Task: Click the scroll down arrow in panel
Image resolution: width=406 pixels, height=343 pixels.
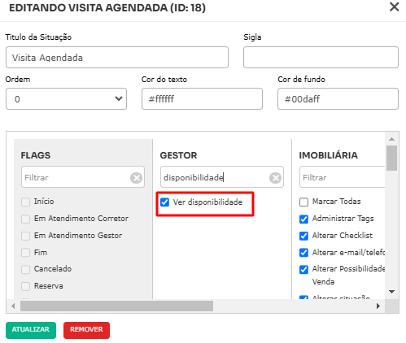Action: pos(391,292)
